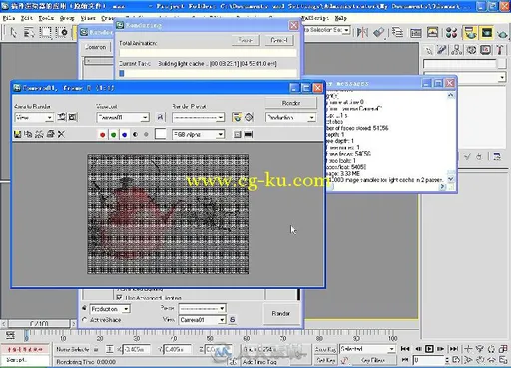Open Viewport dropdown in frame window
511x368 pixels.
click(123, 118)
